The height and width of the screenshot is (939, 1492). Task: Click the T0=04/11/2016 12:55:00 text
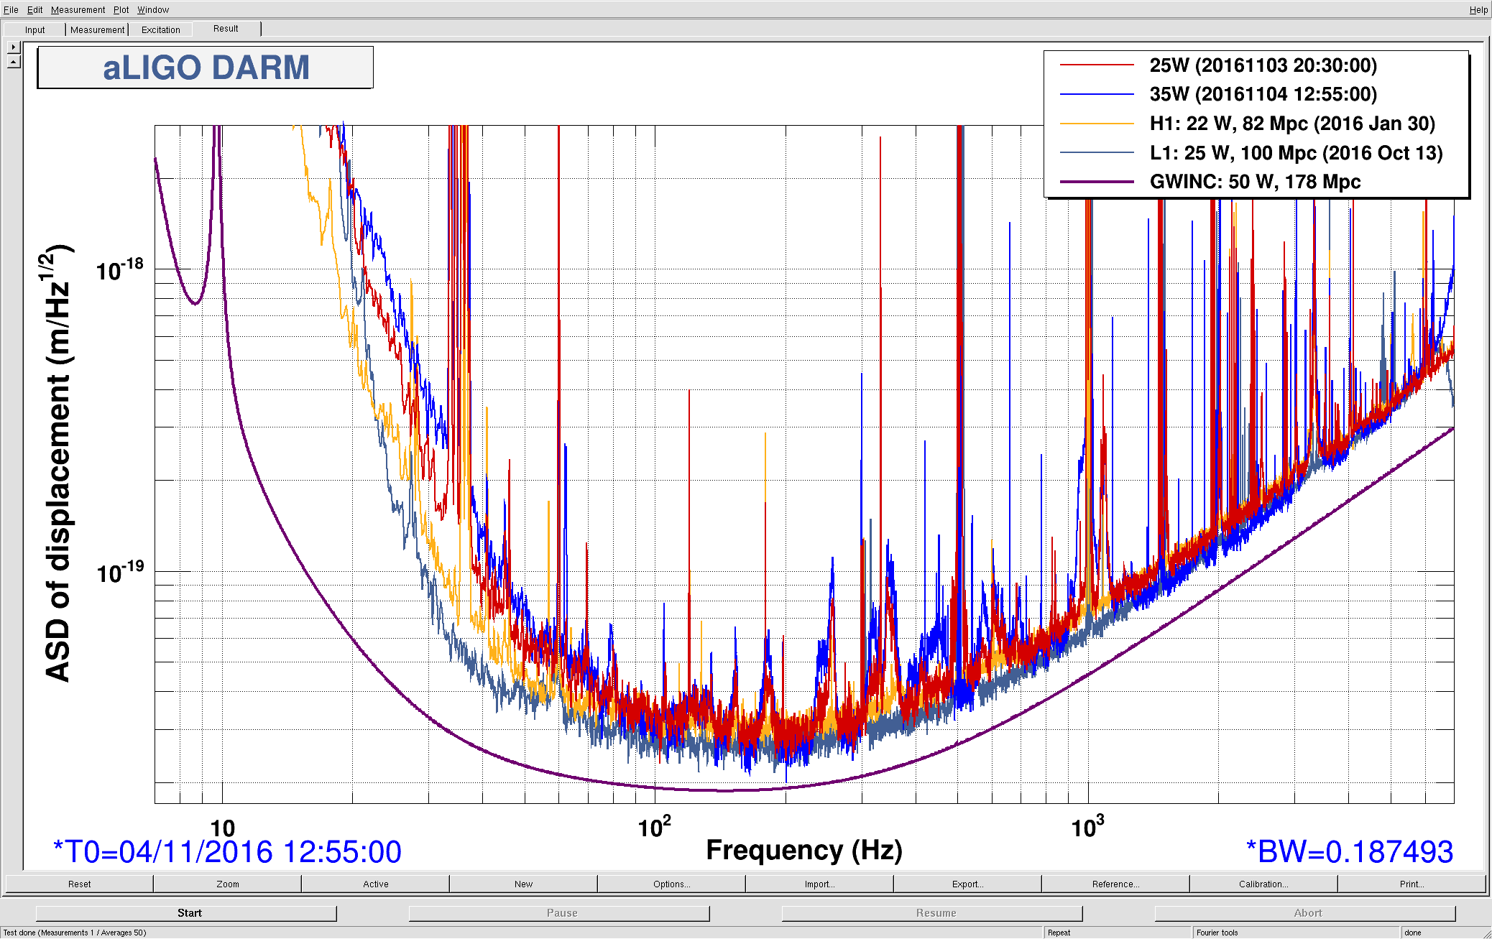pyautogui.click(x=227, y=852)
